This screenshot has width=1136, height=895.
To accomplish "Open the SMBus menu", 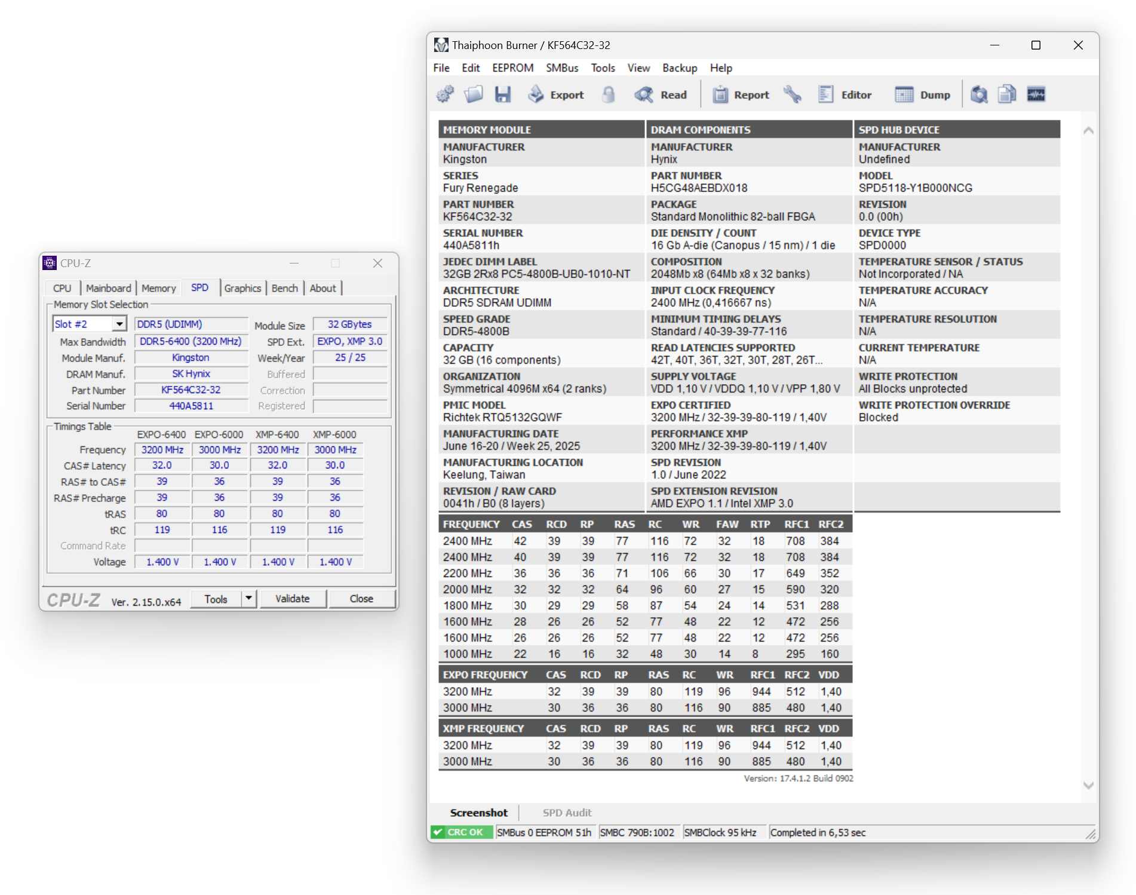I will [561, 68].
